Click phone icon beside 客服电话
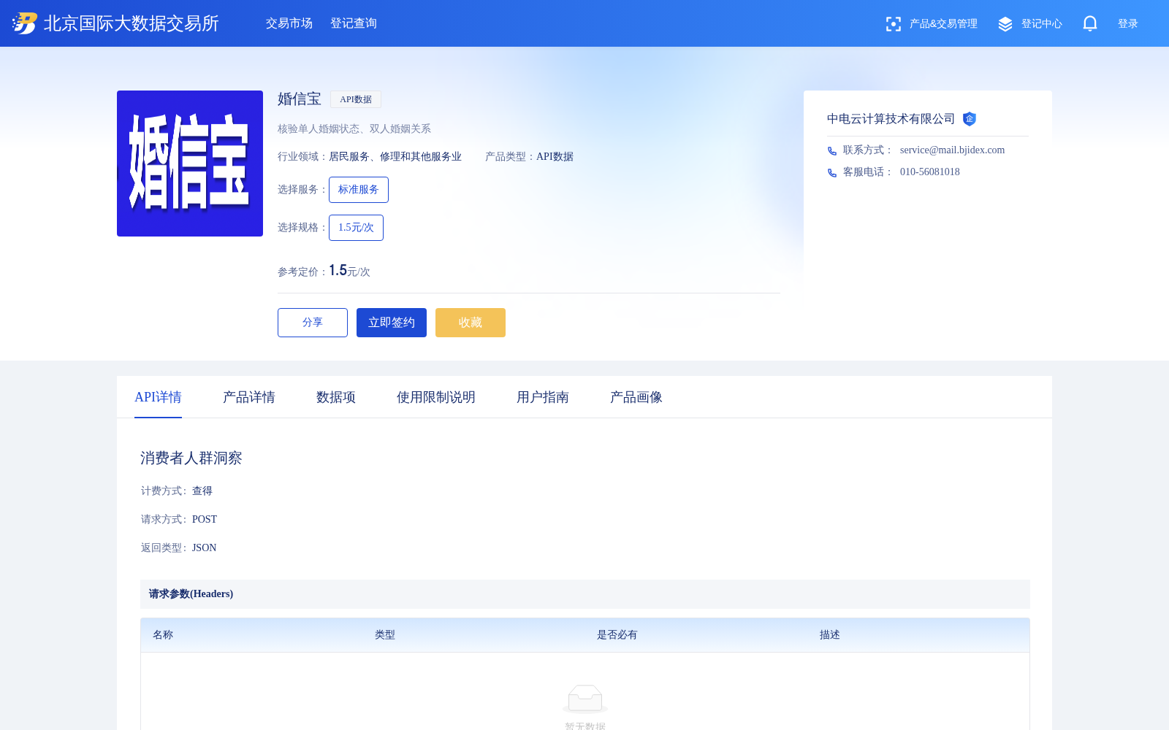 832,173
